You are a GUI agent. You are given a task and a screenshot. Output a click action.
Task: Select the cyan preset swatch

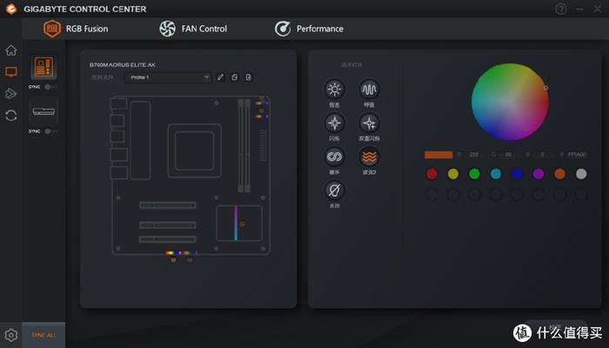click(x=496, y=174)
